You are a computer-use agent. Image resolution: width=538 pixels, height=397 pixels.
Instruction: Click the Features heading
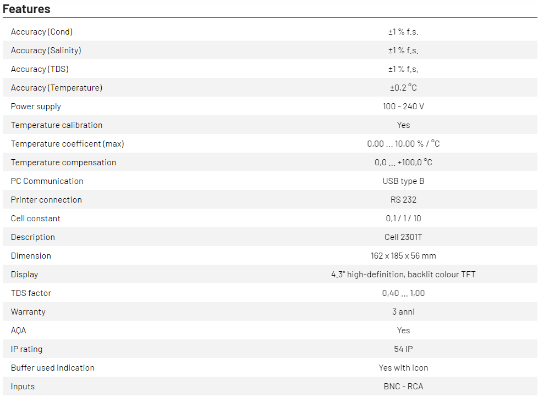tap(26, 9)
